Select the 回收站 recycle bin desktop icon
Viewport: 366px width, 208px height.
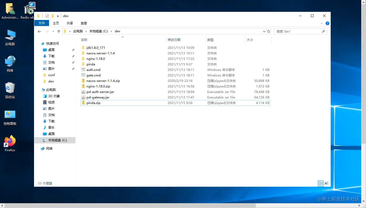[x=10, y=91]
